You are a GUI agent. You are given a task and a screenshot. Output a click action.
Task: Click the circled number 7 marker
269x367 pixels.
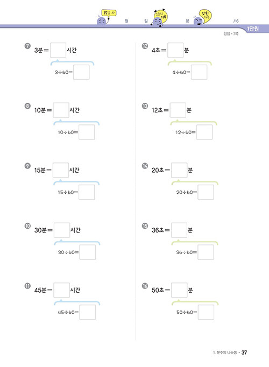point(27,46)
